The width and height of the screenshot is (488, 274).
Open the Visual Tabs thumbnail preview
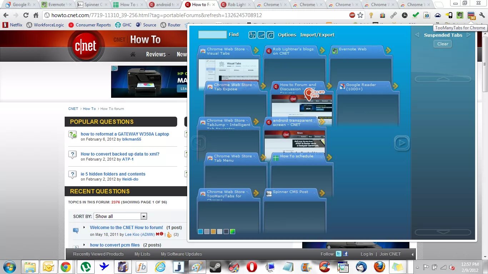[x=229, y=70]
